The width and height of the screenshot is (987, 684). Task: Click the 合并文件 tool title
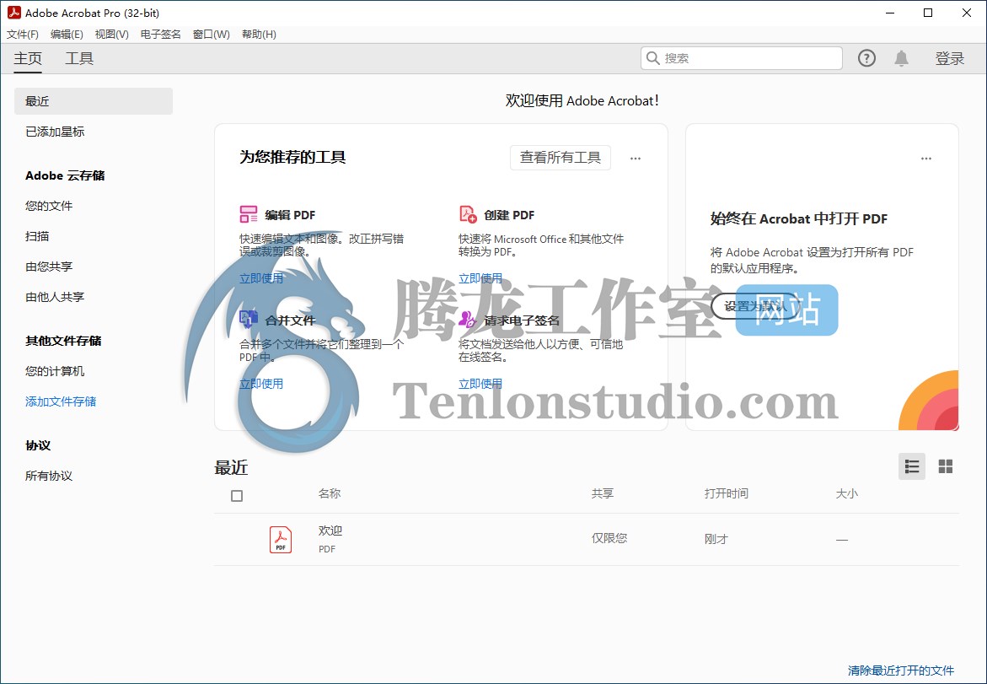(x=290, y=320)
